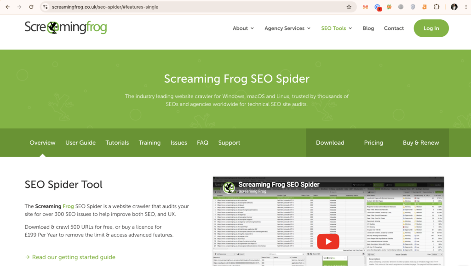
Task: Open the red extension icon in toolbar
Action: (x=365, y=7)
